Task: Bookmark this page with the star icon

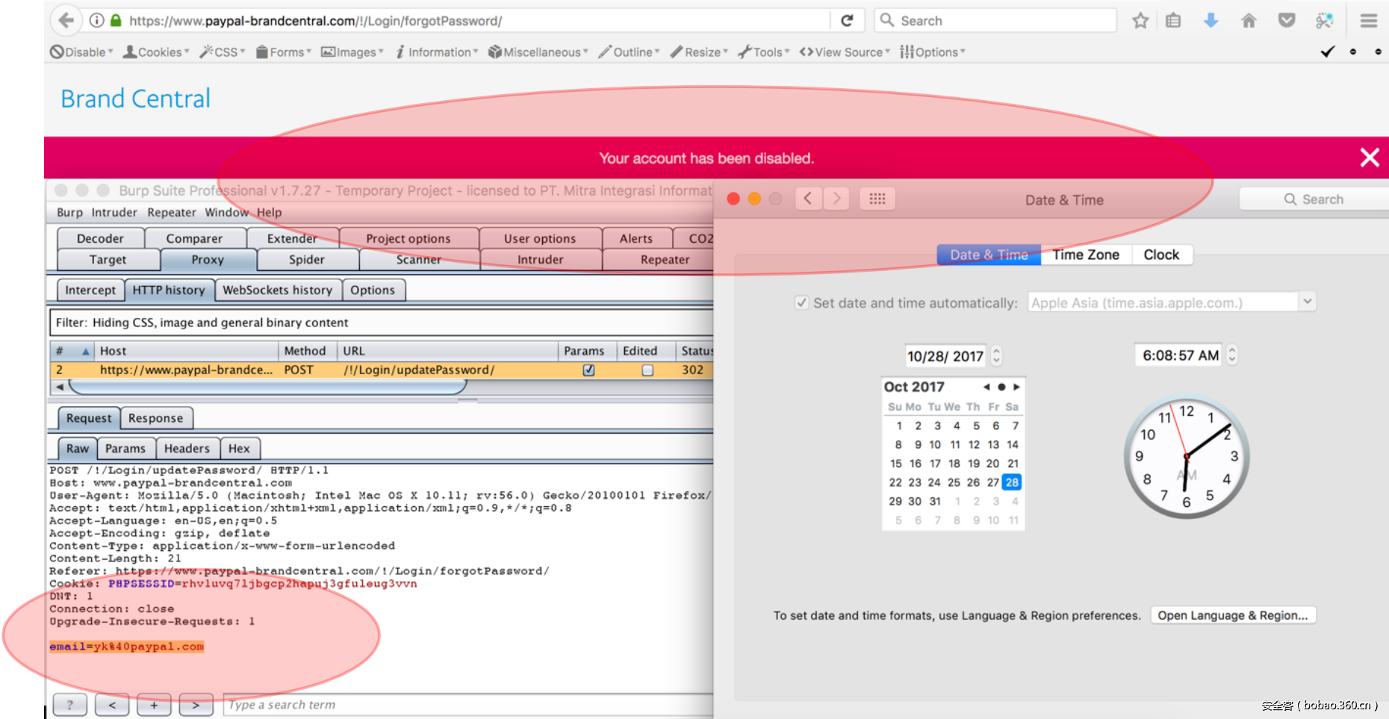Action: (x=1140, y=20)
